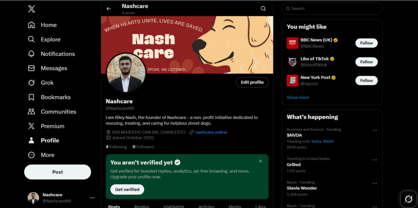Switch to the Media tab
418x208 pixels.
coord(234,206)
